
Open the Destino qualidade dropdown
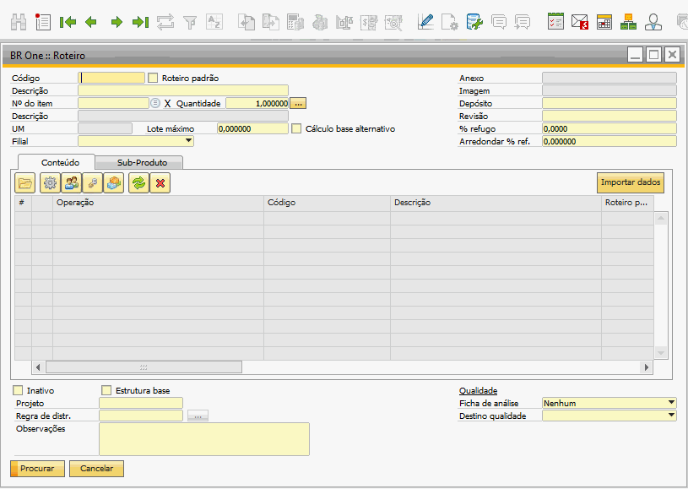pos(671,416)
